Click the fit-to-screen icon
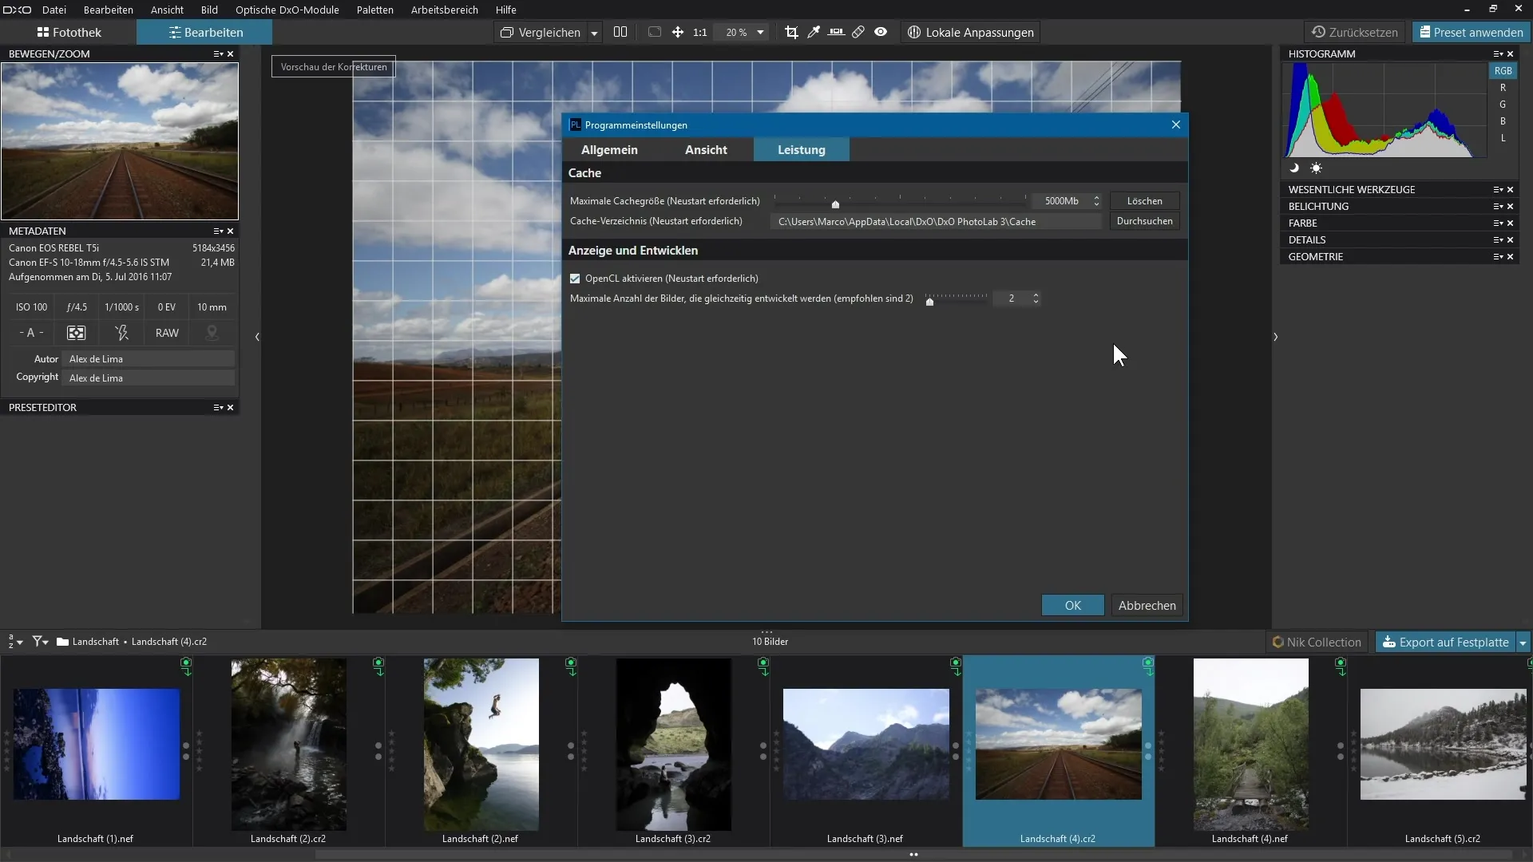 (655, 32)
